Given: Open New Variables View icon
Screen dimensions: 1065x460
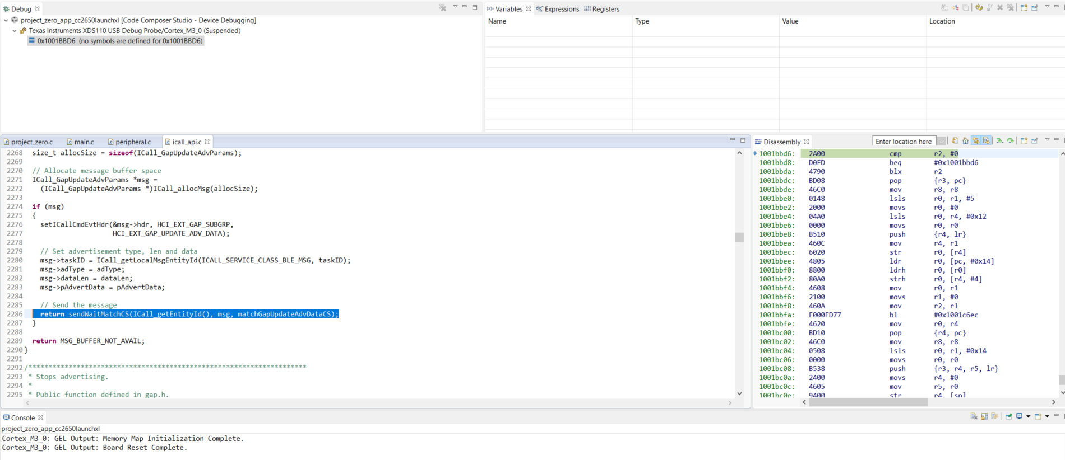Looking at the screenshot, I should coord(1024,8).
